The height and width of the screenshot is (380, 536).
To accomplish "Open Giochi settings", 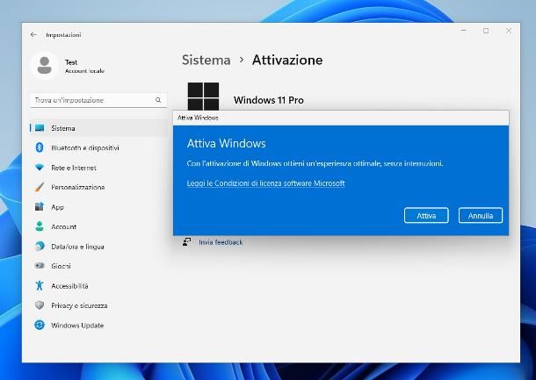I will tap(98, 266).
